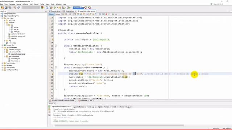Minimize the Projects panel
Screen dimensions: 232x130
click(x=46, y=11)
